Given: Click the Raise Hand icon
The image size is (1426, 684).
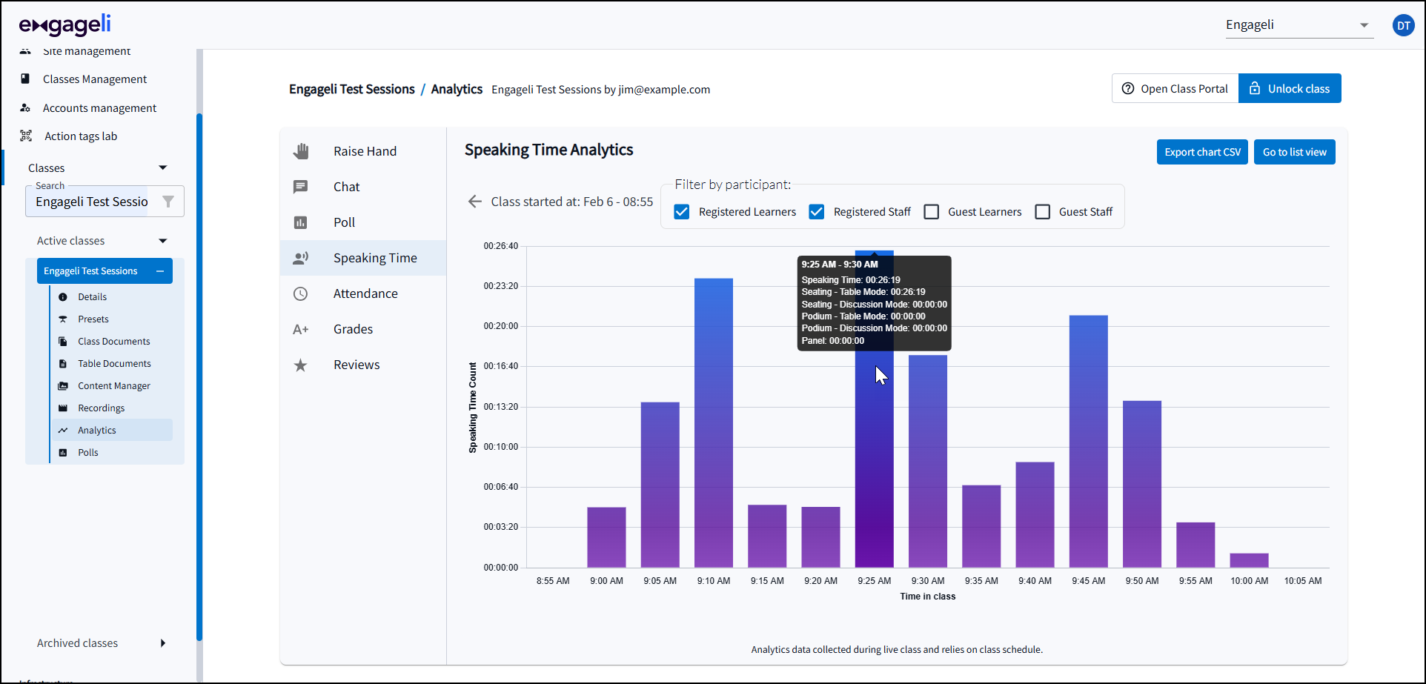Looking at the screenshot, I should 300,151.
